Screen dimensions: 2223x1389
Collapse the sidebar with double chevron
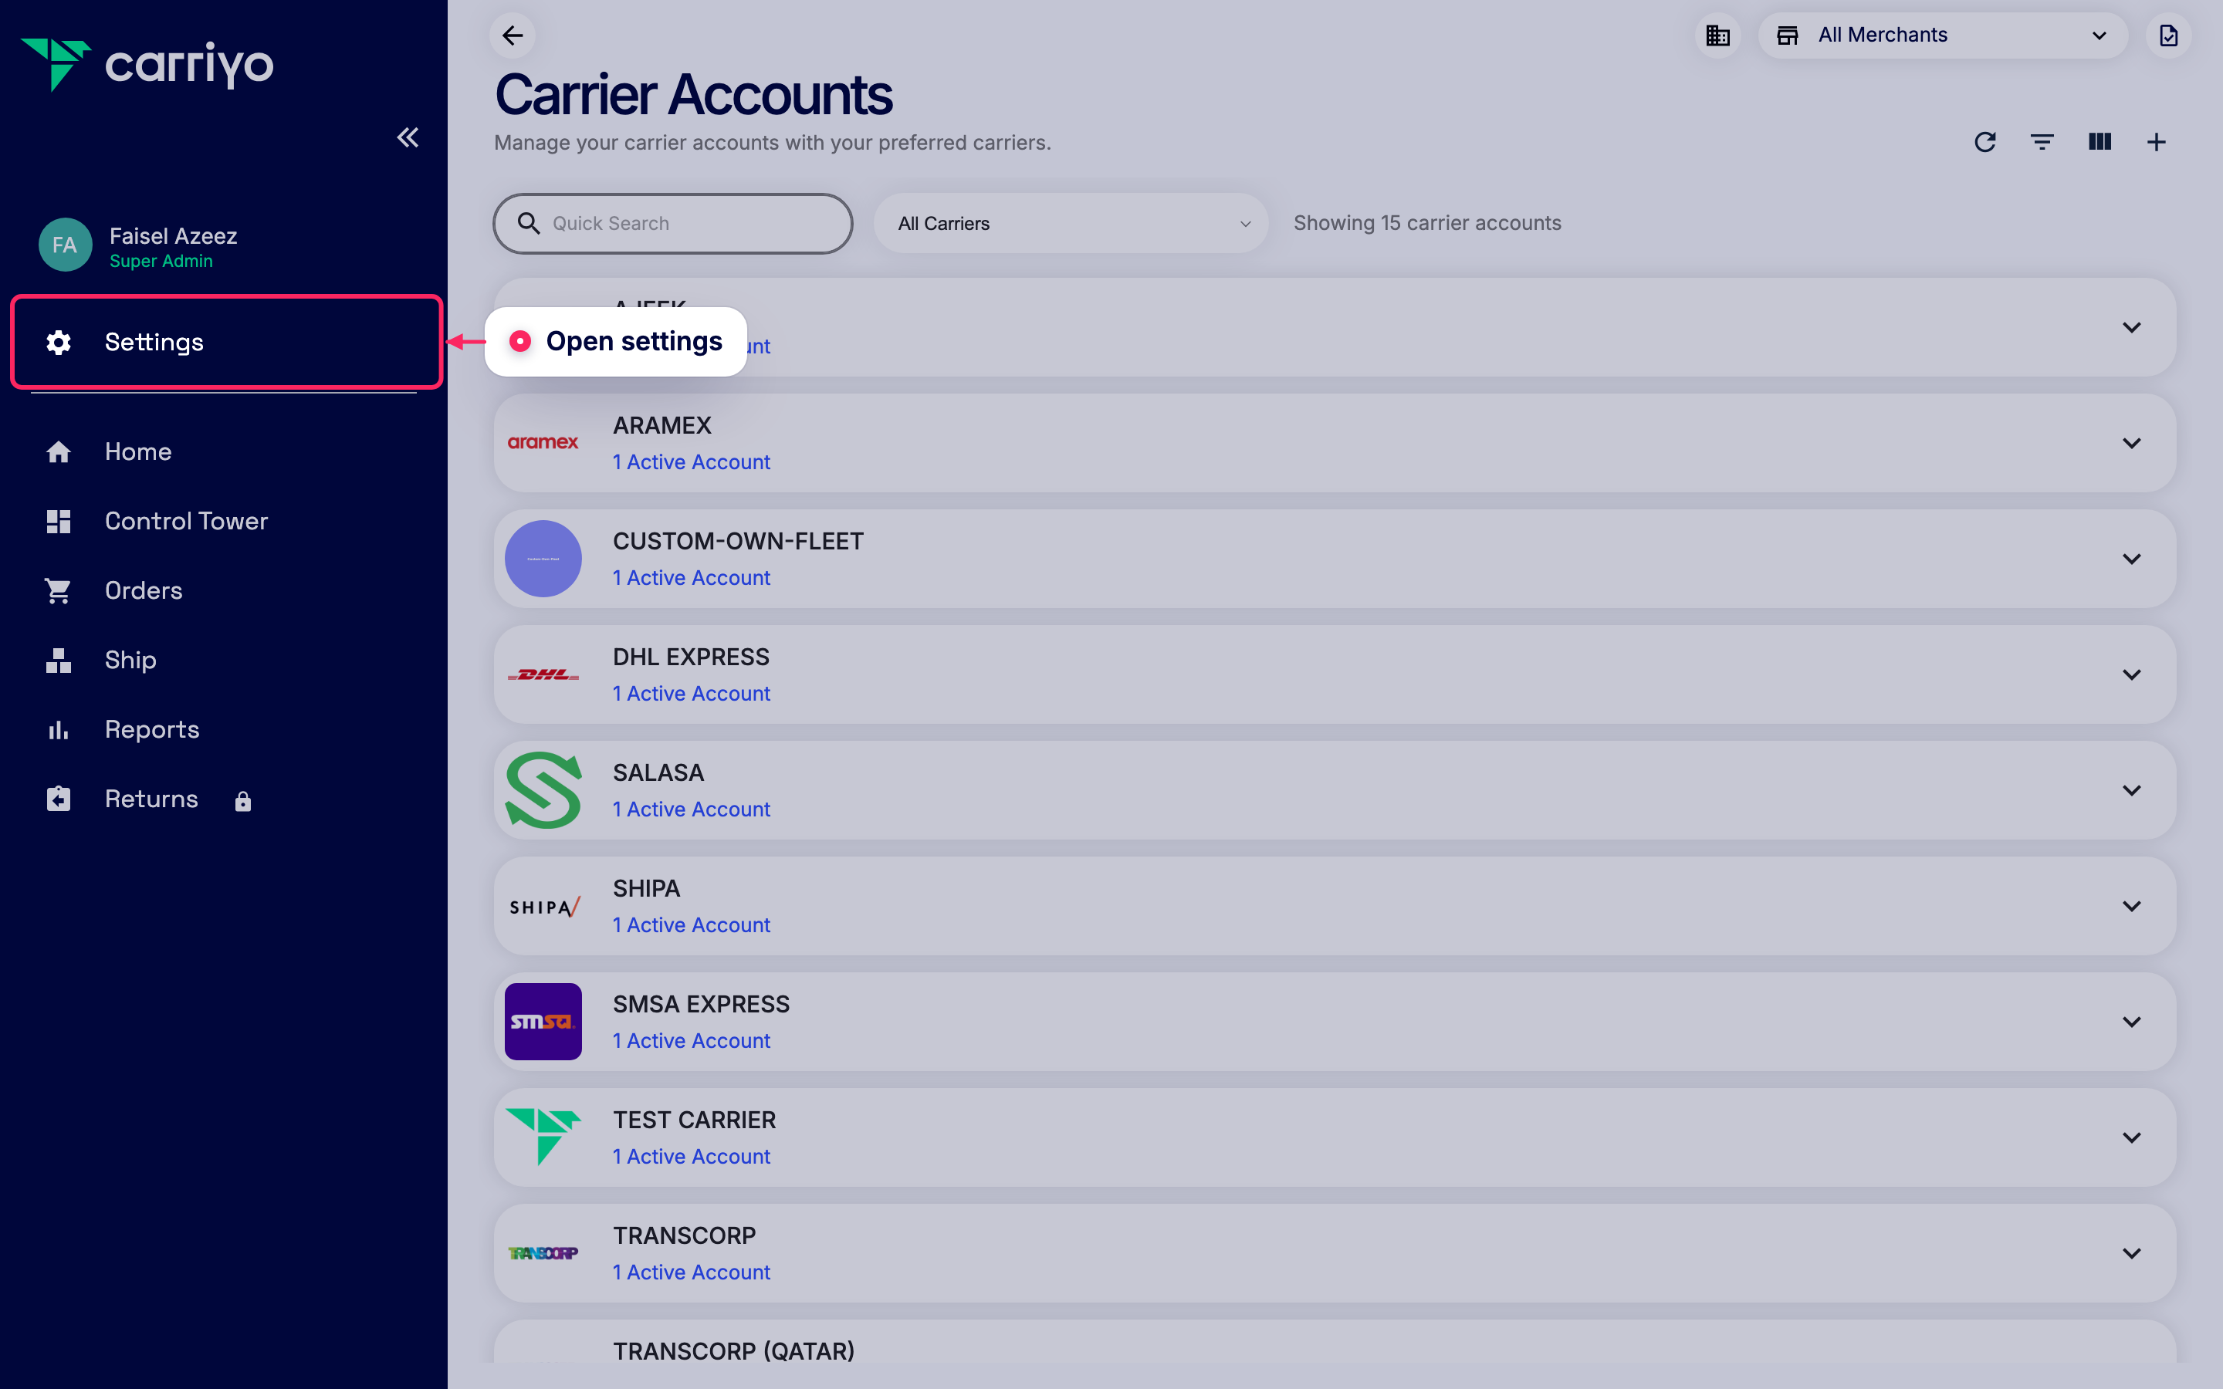(x=408, y=138)
